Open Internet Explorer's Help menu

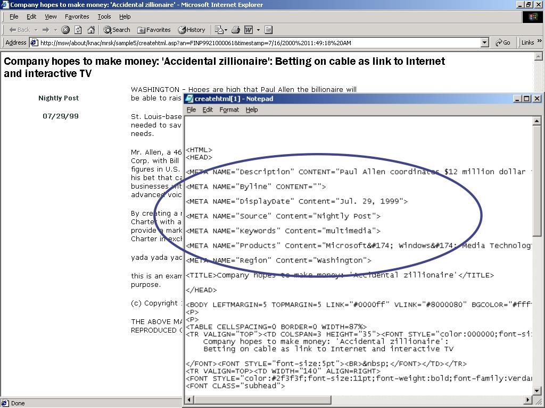(125, 16)
